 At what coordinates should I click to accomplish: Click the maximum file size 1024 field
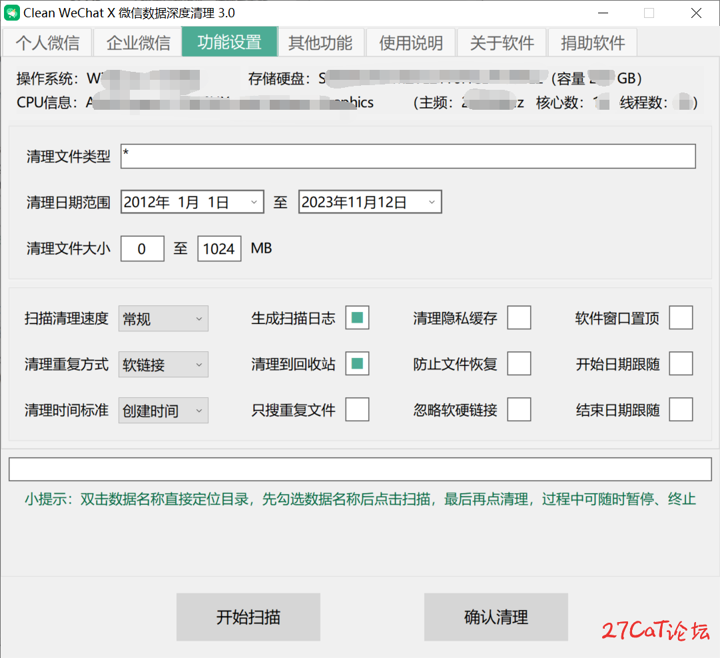(219, 249)
